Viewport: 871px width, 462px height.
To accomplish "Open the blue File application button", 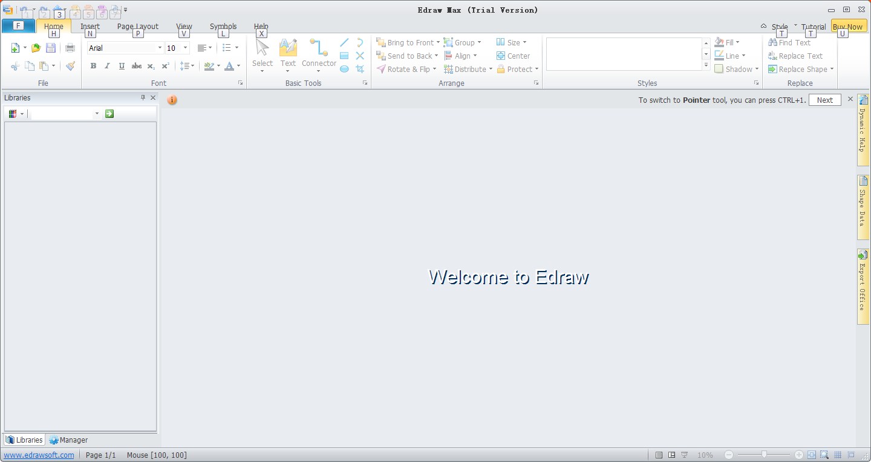I will point(18,26).
